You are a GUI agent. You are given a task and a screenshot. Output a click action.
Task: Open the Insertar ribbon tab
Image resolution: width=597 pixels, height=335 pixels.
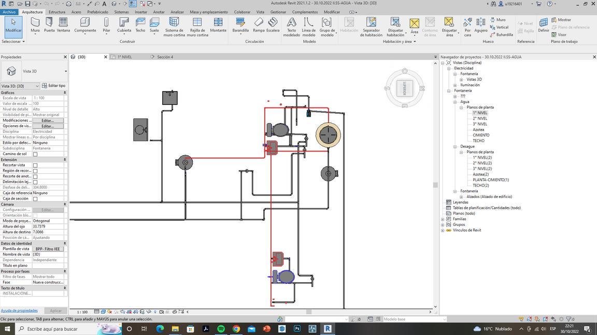[x=140, y=12]
